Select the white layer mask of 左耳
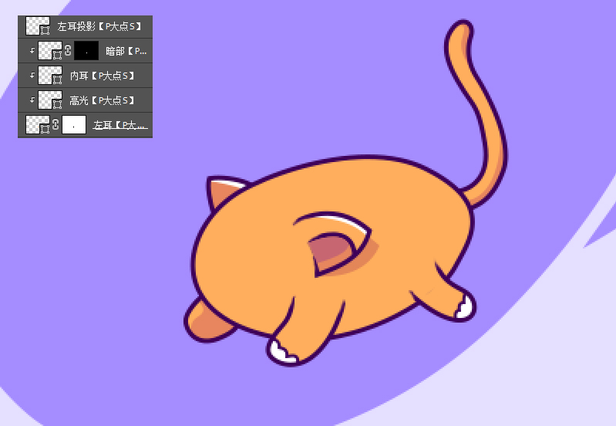 click(x=74, y=124)
